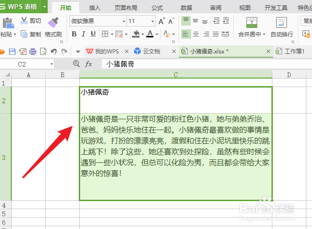The image size is (312, 229).
Task: Click the Paste clipboard icon
Action: tap(8, 23)
